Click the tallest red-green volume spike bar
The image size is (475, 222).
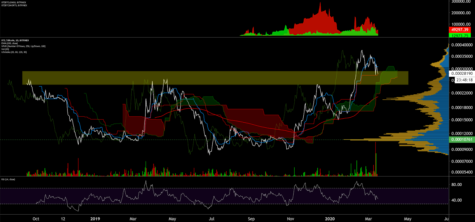[376, 159]
